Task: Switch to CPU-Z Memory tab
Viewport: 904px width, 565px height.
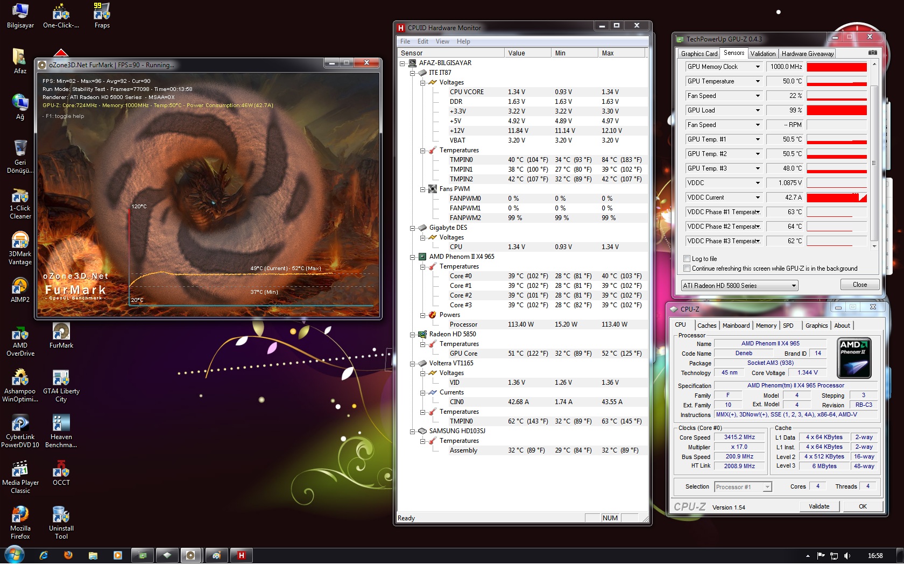Action: pos(766,326)
